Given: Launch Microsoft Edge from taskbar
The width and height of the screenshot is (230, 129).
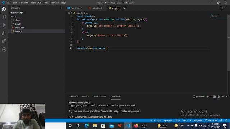Looking at the screenshot, I should pos(87,126).
